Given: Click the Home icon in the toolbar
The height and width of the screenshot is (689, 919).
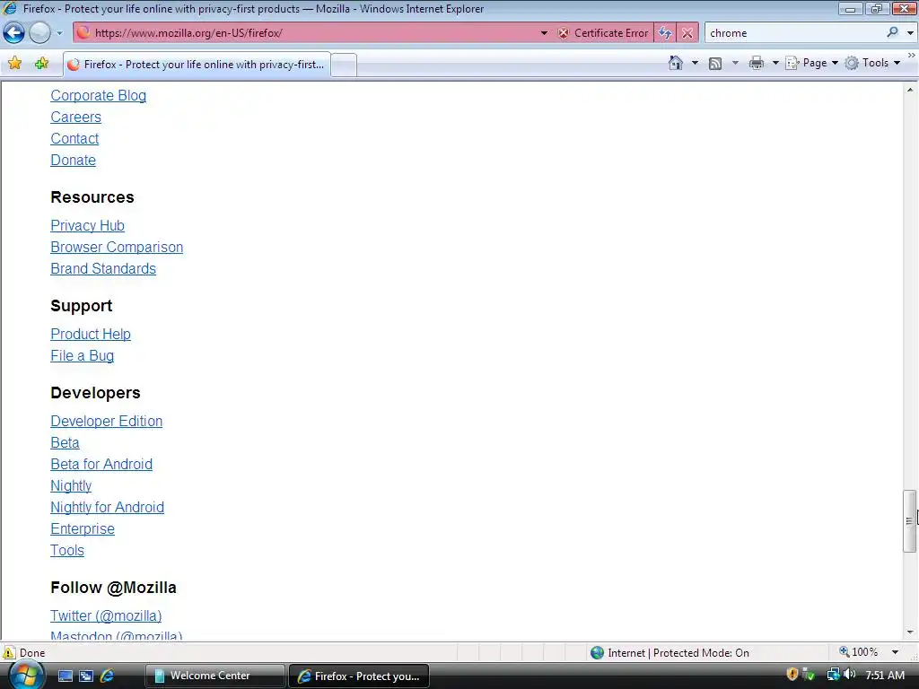Looking at the screenshot, I should (676, 63).
